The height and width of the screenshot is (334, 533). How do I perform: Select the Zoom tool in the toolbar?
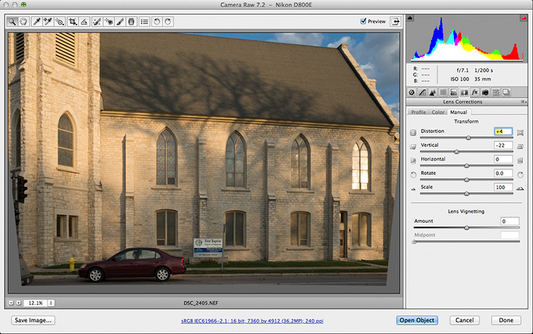(13, 21)
